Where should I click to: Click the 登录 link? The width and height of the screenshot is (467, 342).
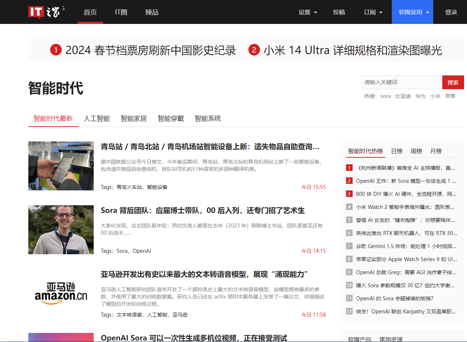click(x=451, y=12)
